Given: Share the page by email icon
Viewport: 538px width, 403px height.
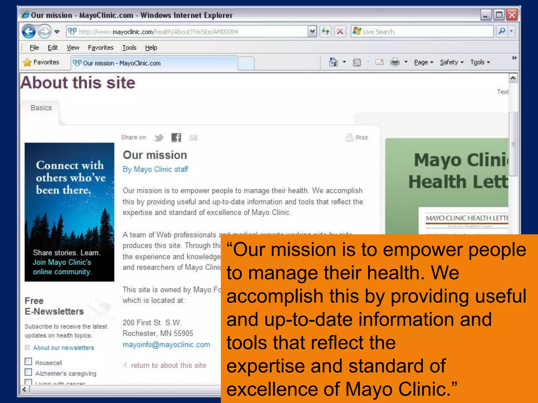Looking at the screenshot, I should 193,137.
